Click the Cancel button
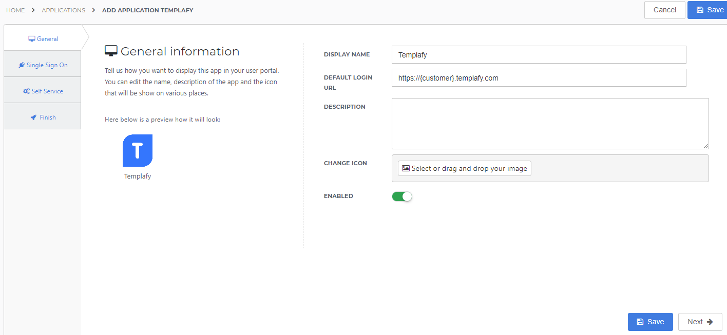This screenshot has height=335, width=727. click(665, 10)
